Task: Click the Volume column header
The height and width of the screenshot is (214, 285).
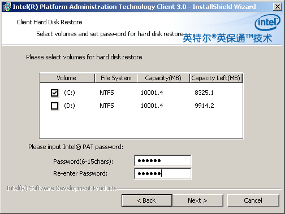Action: click(67, 78)
